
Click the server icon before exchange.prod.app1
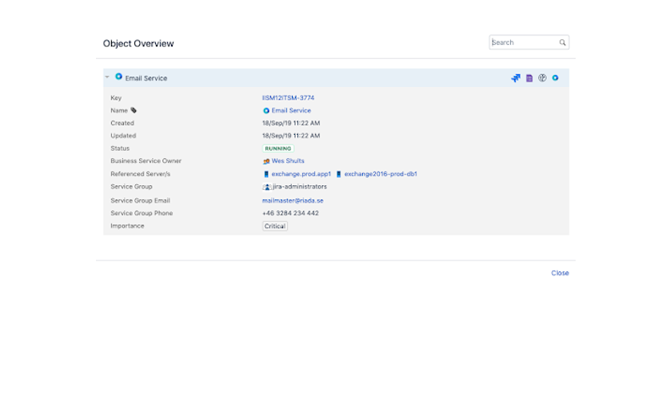click(x=266, y=174)
